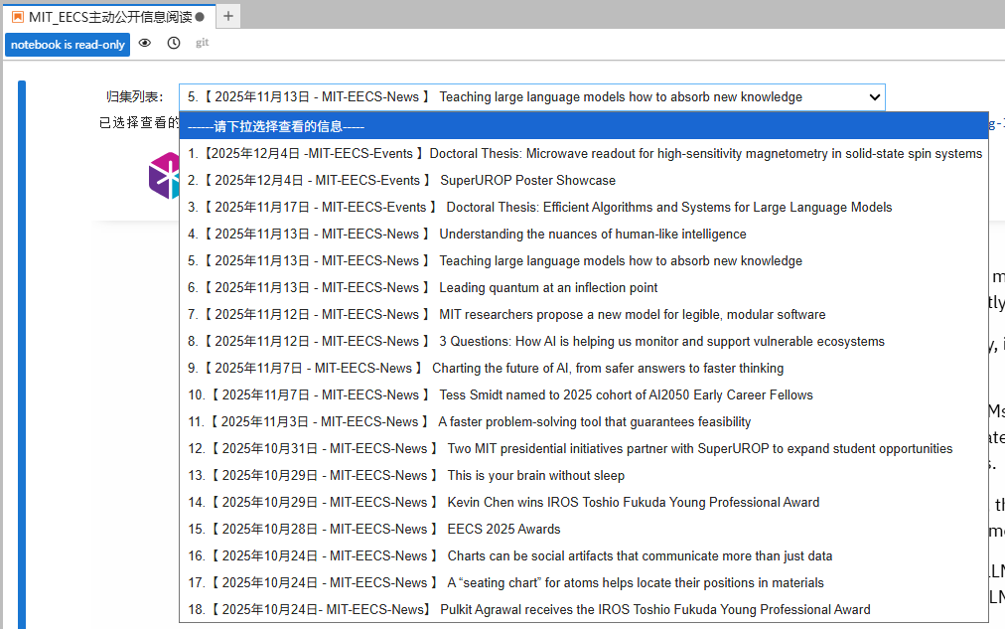The image size is (1005, 629).
Task: Click the git toolbar item
Action: tap(202, 43)
